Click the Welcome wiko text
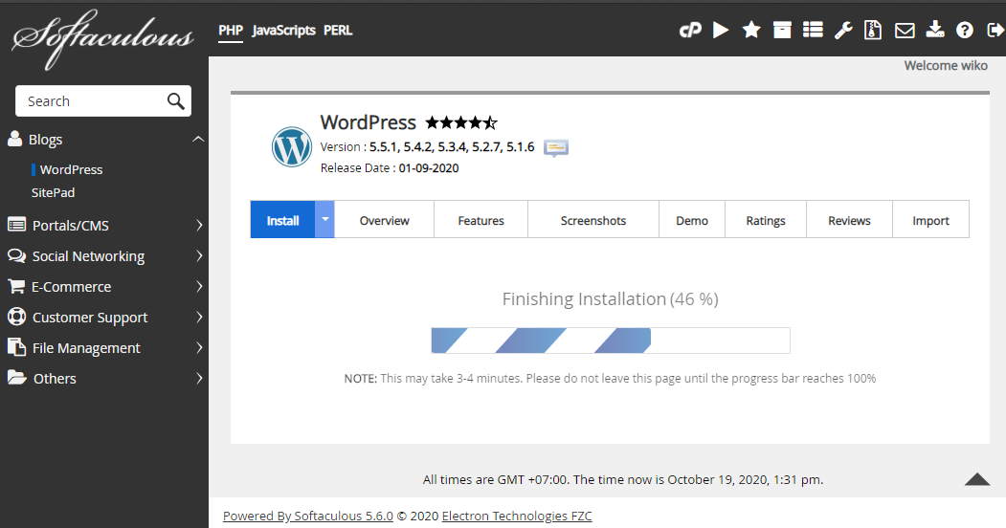 946,65
